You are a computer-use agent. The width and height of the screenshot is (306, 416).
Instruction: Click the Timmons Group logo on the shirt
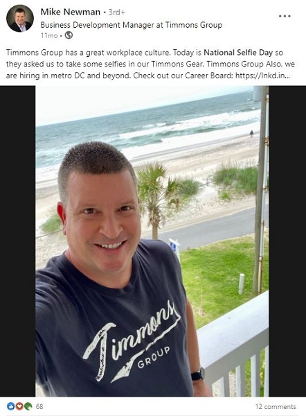coord(131,343)
